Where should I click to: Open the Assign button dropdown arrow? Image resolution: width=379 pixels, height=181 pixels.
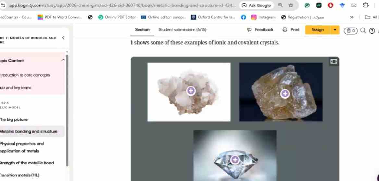coord(335,30)
